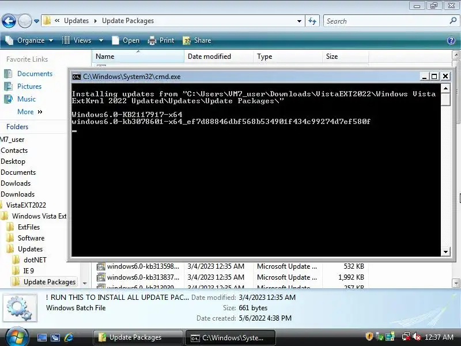Switch to cmd.exe taskbar button
This screenshot has width=461, height=346.
(x=231, y=337)
